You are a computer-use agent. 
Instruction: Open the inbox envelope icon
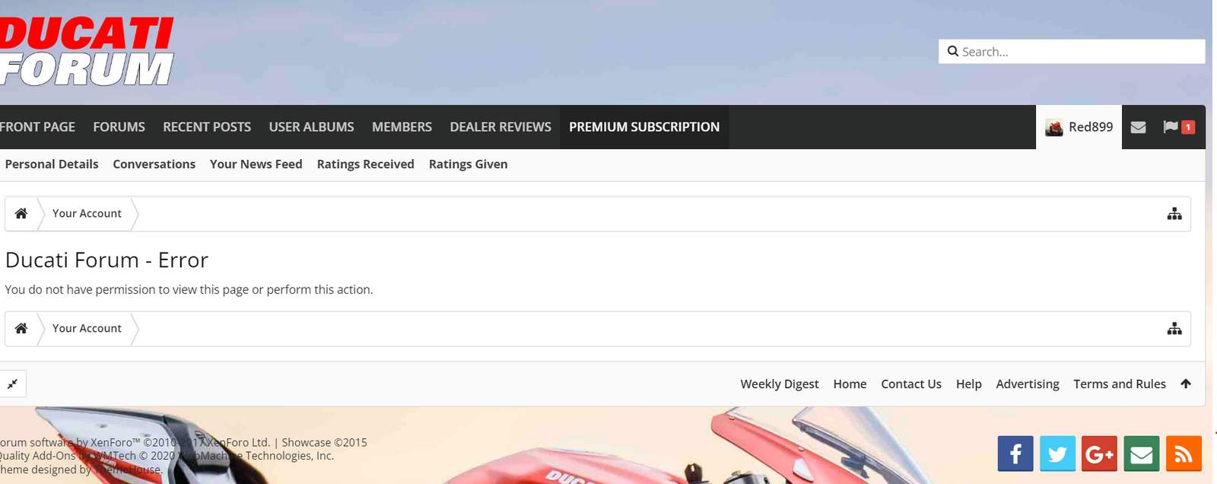1138,127
